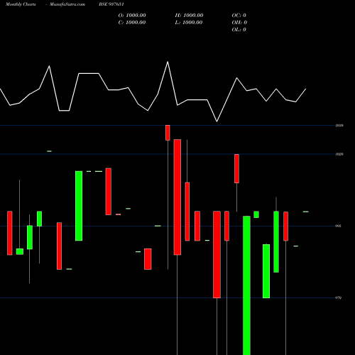Click the 'Monthly Charts' title text

pyautogui.click(x=21, y=4)
